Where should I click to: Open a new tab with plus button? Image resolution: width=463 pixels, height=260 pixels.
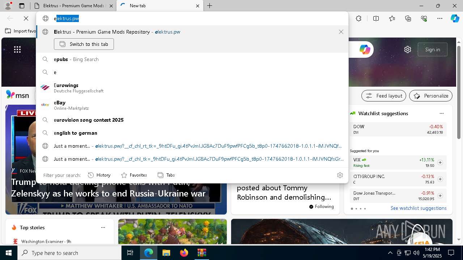click(x=209, y=6)
